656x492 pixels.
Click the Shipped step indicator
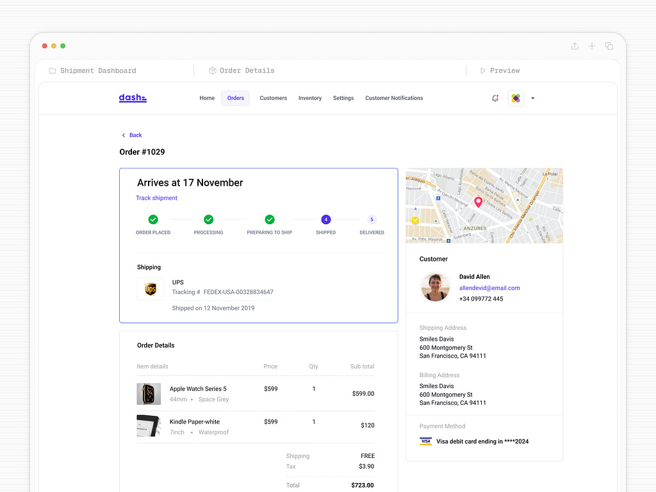(x=325, y=219)
